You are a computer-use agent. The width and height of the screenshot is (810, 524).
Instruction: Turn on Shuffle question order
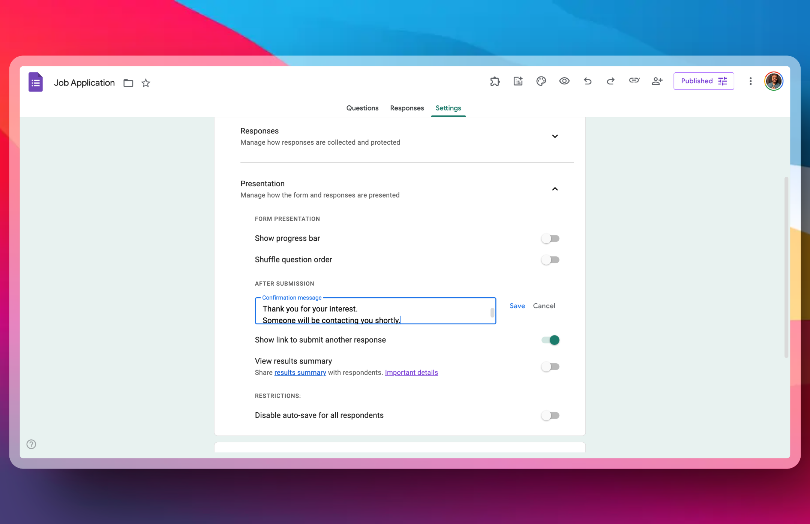(550, 259)
